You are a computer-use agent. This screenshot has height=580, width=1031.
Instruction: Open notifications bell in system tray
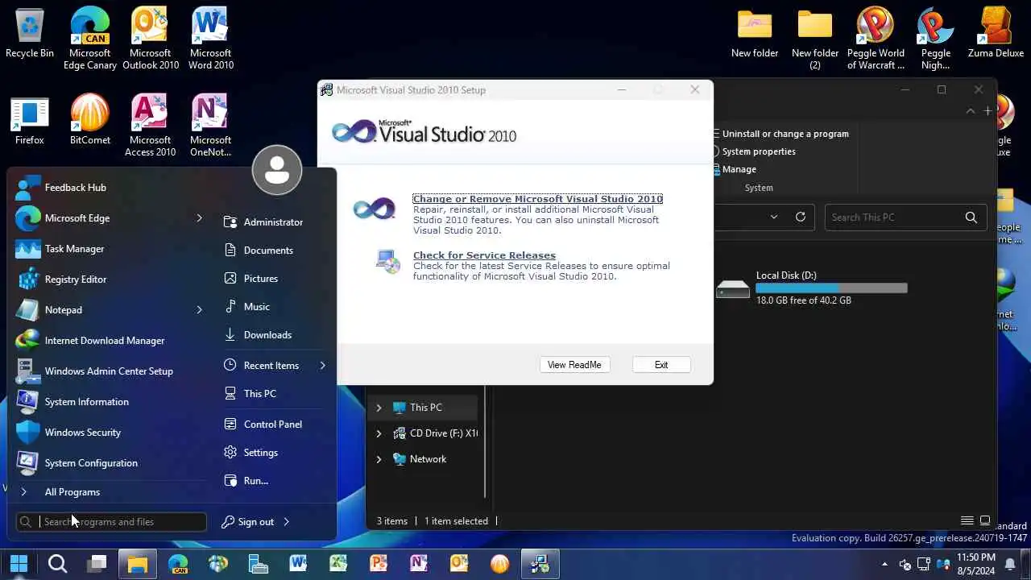[x=1011, y=564]
